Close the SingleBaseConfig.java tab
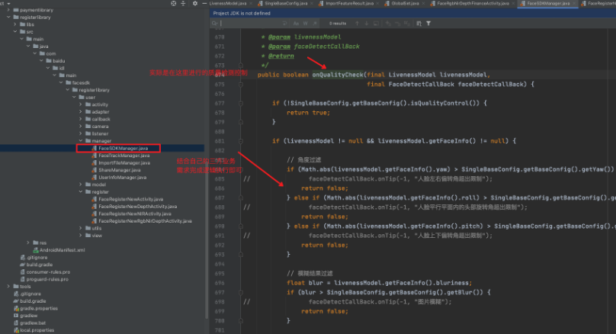The width and height of the screenshot is (616, 334). pos(312,3)
